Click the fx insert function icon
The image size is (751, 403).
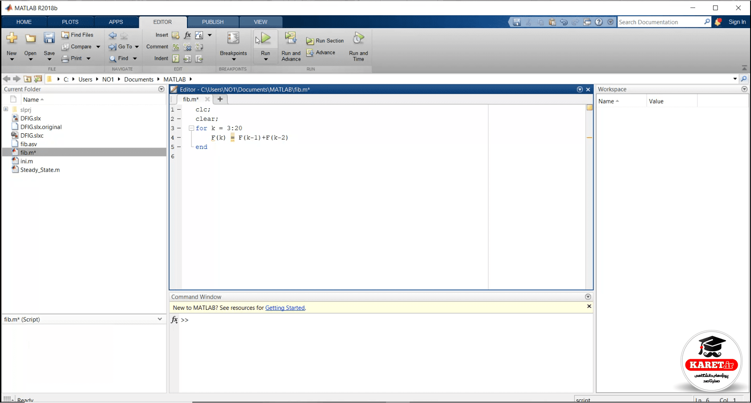(187, 35)
